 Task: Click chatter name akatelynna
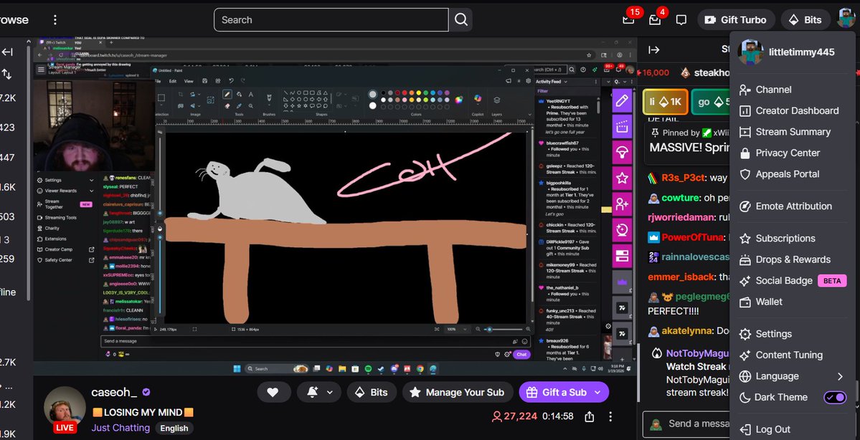[x=688, y=331]
